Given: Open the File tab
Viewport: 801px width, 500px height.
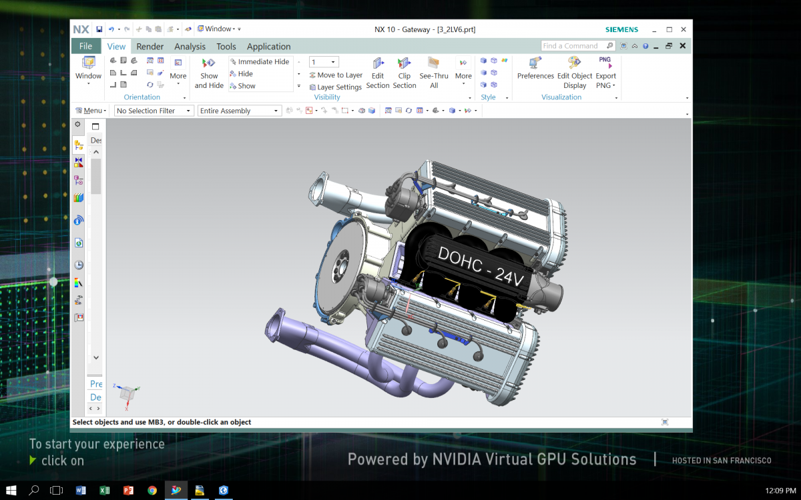Looking at the screenshot, I should tap(85, 46).
